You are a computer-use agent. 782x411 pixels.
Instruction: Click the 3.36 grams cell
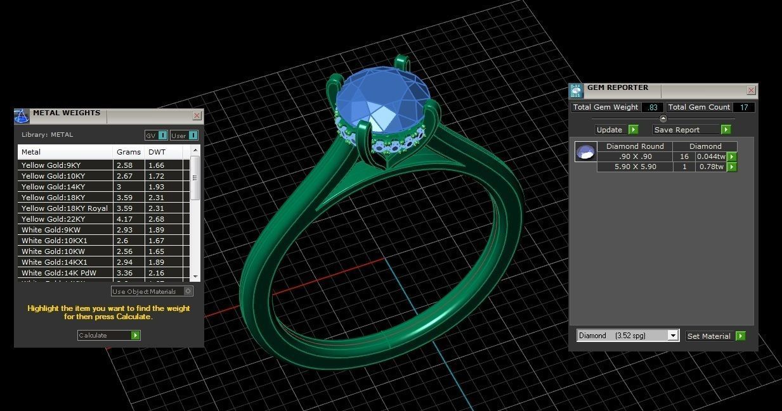pyautogui.click(x=129, y=273)
